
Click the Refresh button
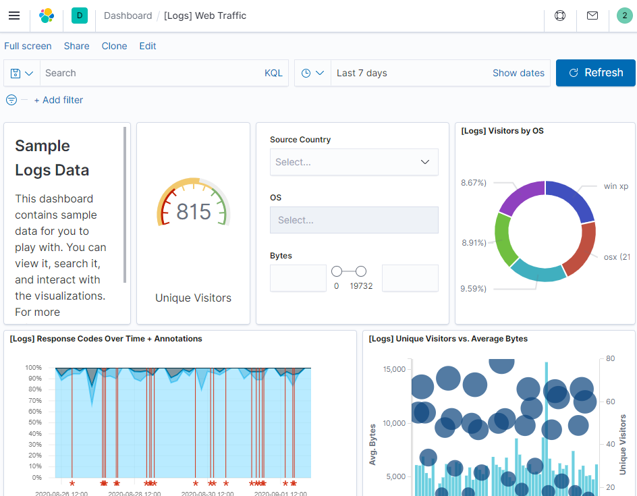pyautogui.click(x=596, y=73)
